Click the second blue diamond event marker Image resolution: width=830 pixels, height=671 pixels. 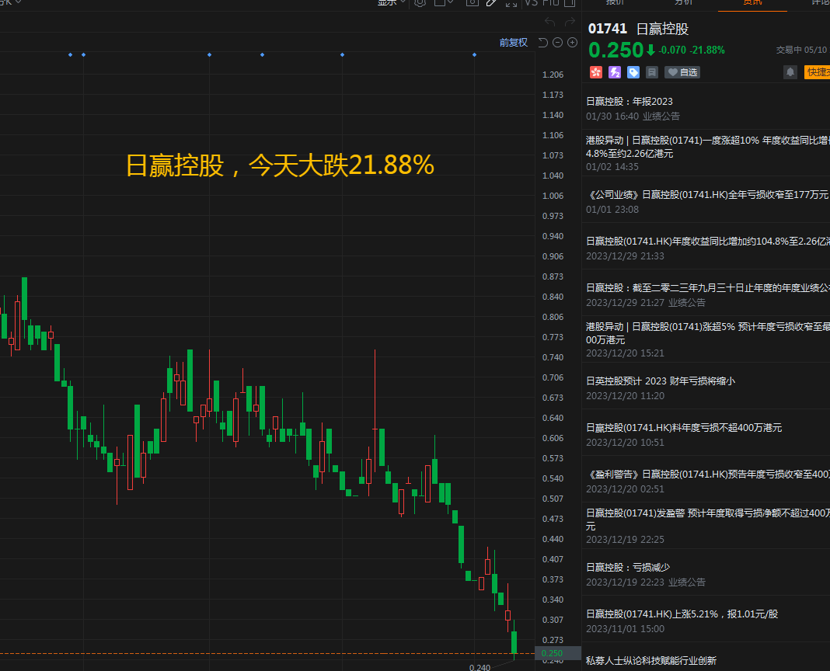point(84,54)
